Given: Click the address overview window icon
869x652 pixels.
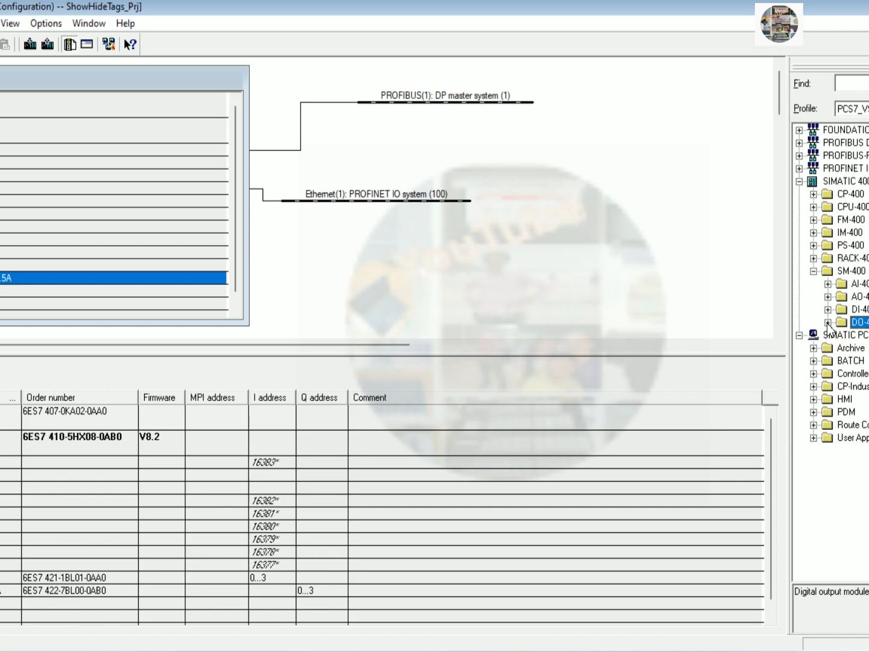Looking at the screenshot, I should click(87, 44).
